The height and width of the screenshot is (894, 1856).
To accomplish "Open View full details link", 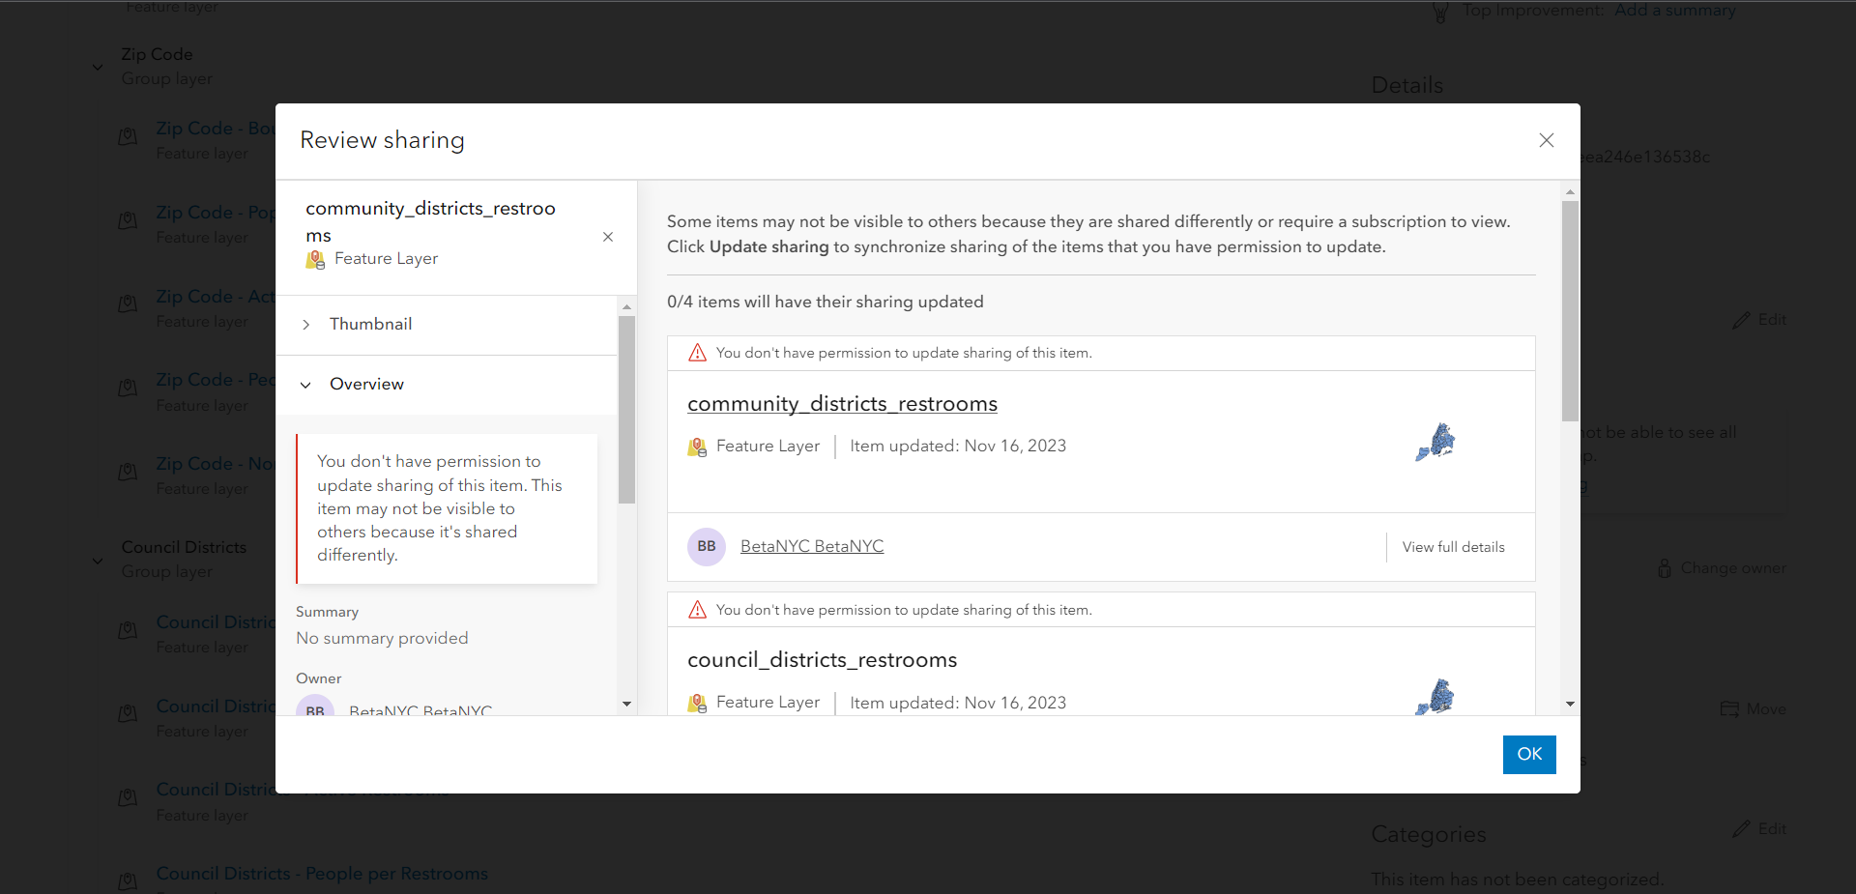I will 1453,546.
